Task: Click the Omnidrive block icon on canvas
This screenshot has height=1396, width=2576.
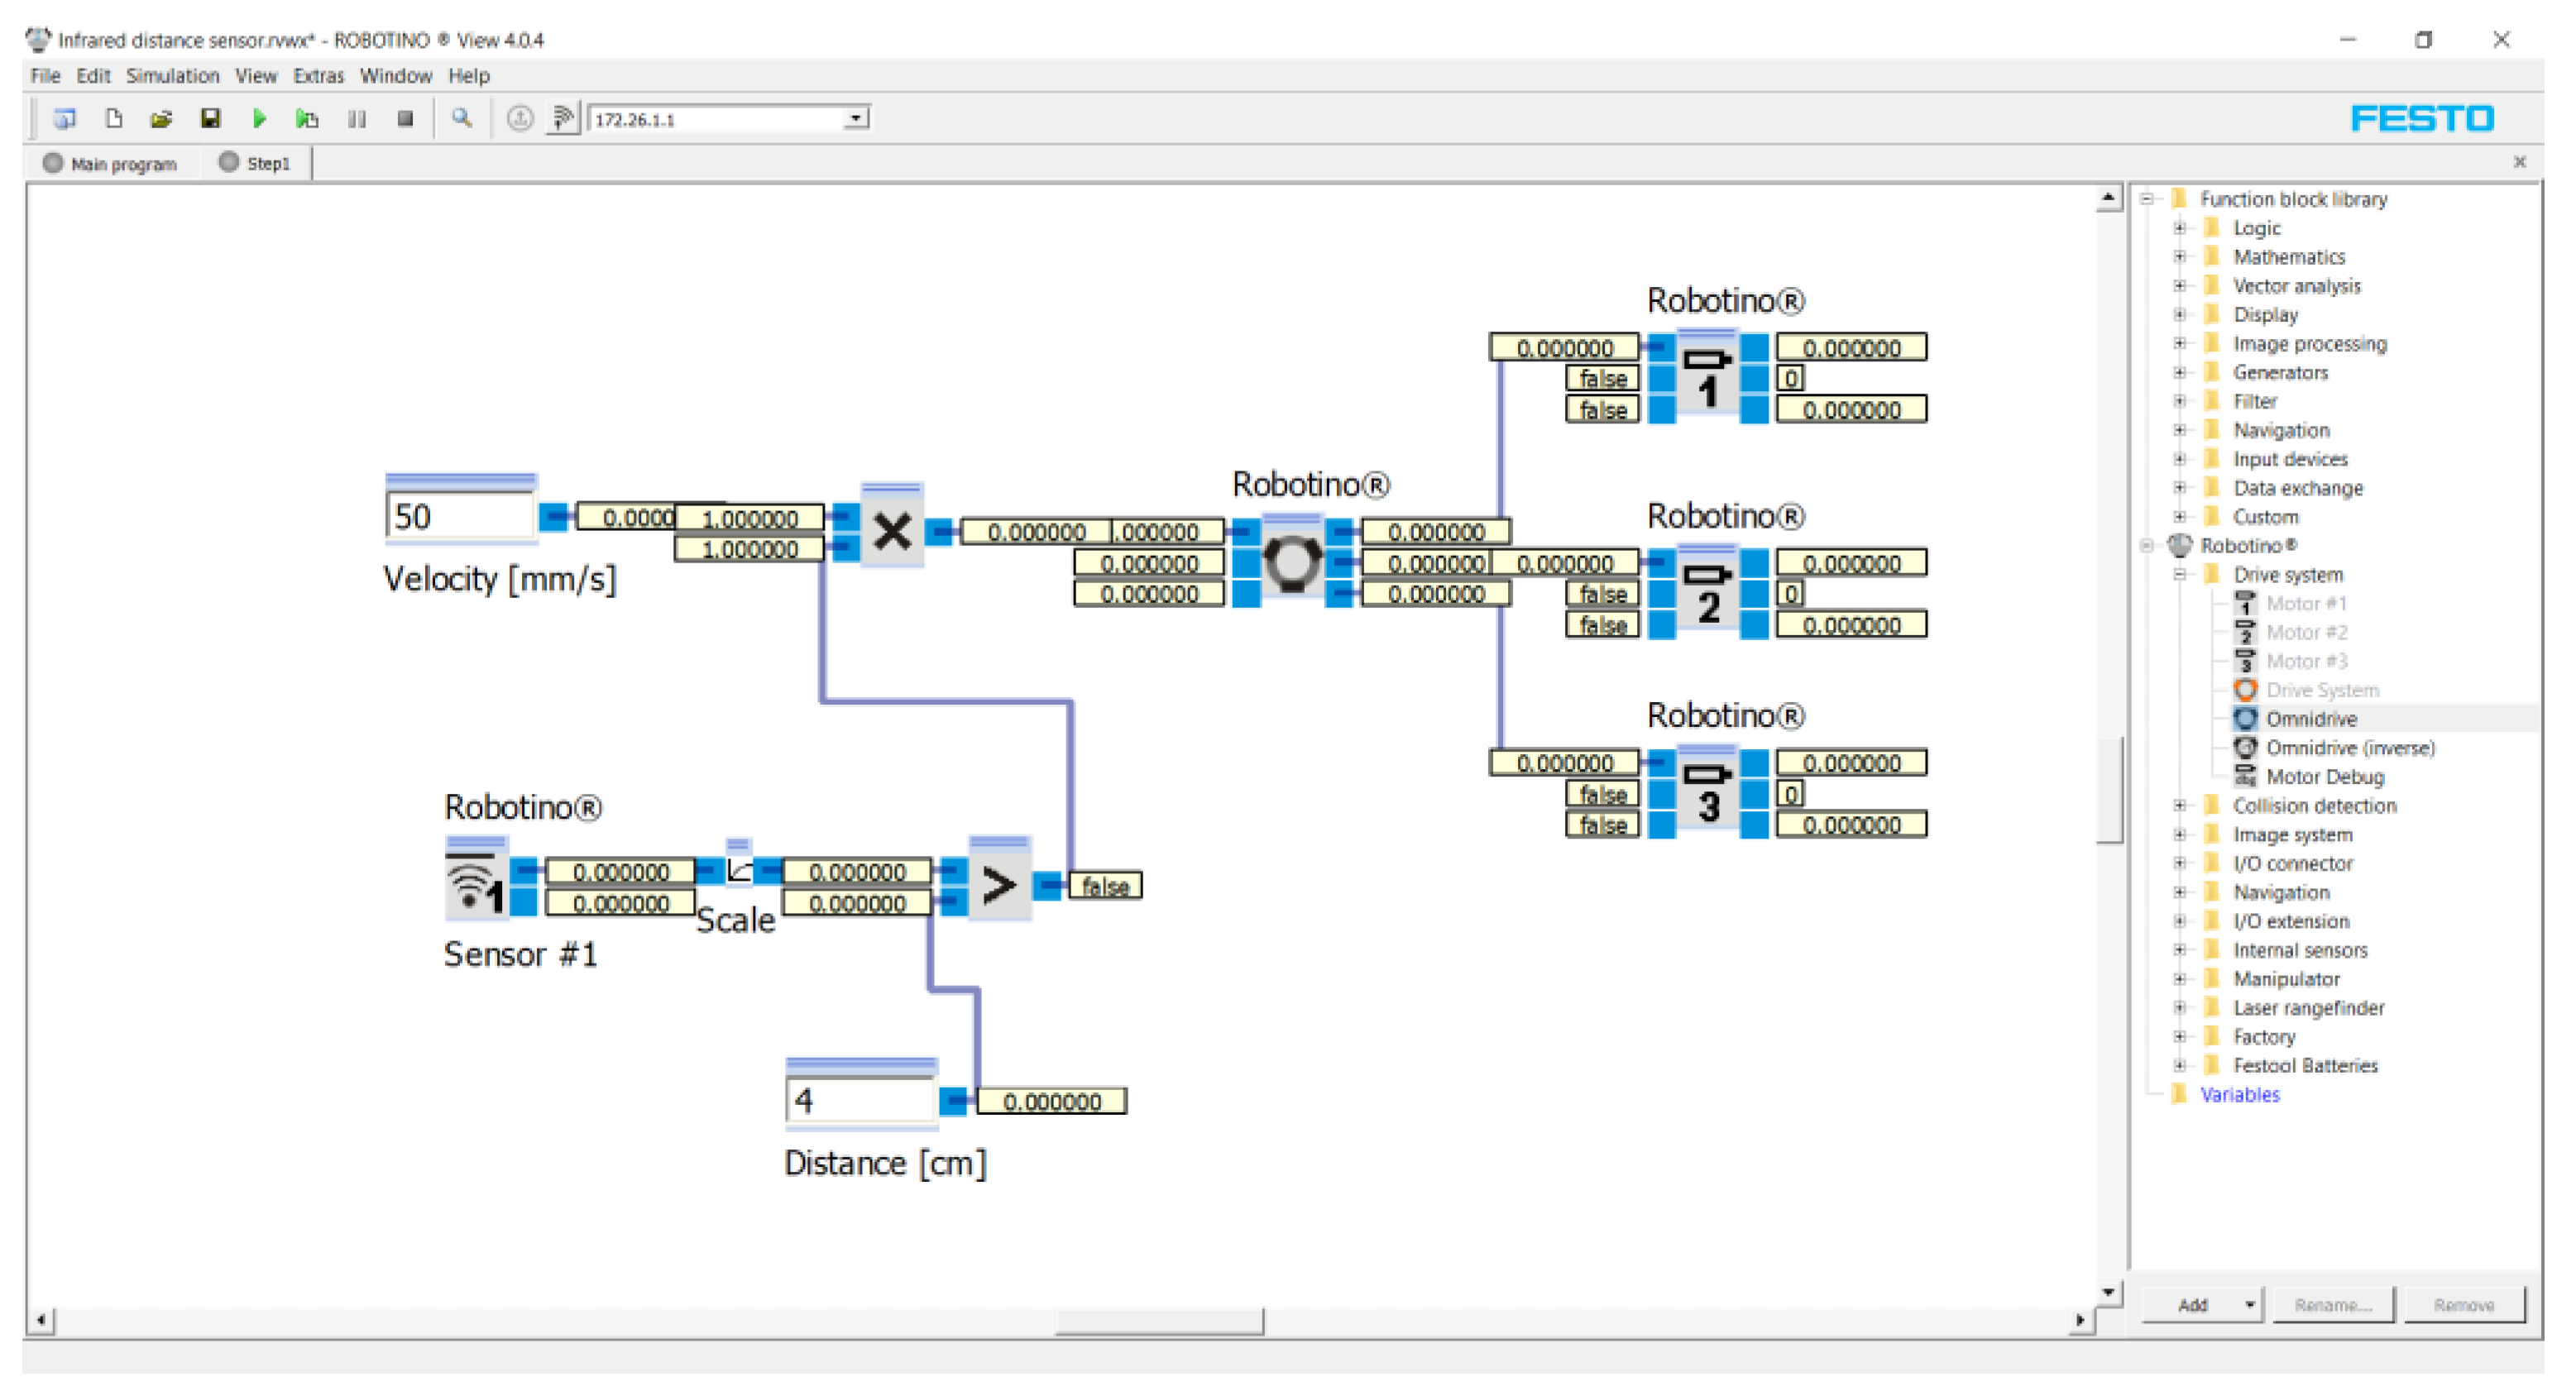Action: point(1291,562)
